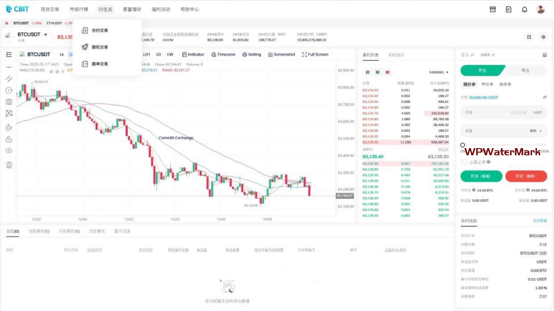Open the 0.000001 price precision dropdown
Screen dimensions: 554x311
pyautogui.click(x=439, y=72)
